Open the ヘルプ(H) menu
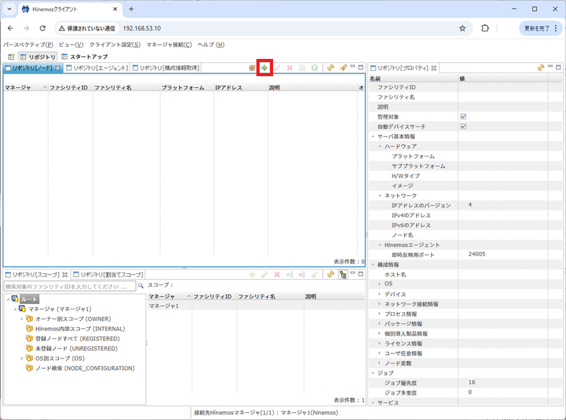The width and height of the screenshot is (566, 420). pos(211,45)
